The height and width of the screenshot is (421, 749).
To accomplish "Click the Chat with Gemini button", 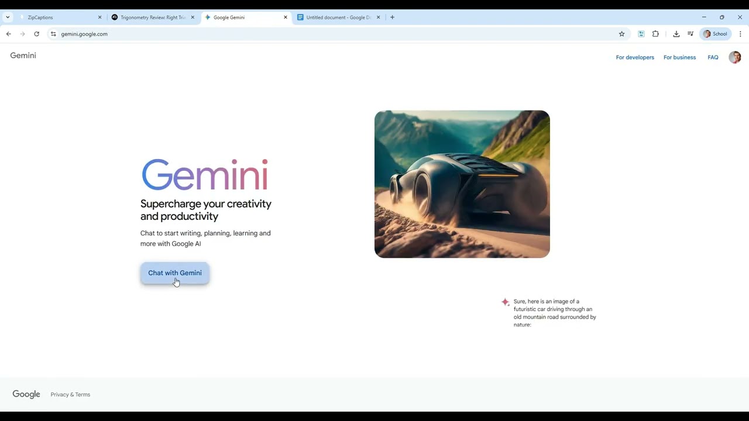I will (x=174, y=273).
